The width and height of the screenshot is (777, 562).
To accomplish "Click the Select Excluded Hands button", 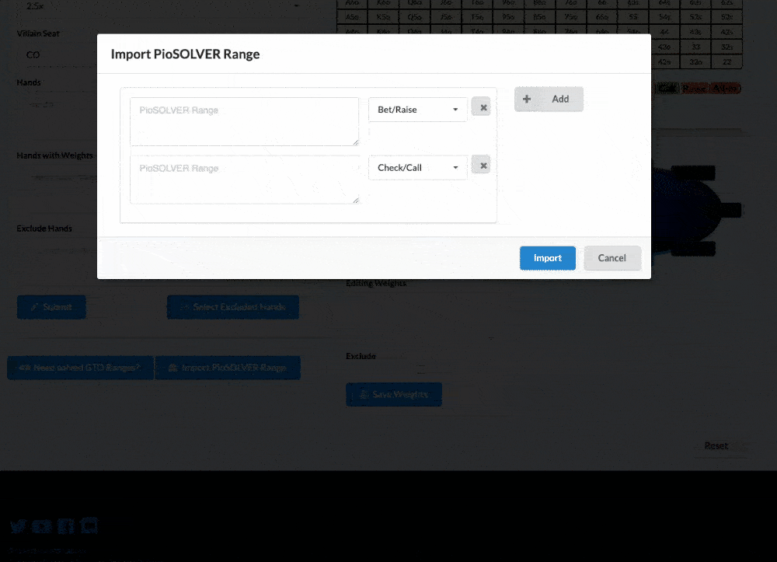I will [232, 307].
